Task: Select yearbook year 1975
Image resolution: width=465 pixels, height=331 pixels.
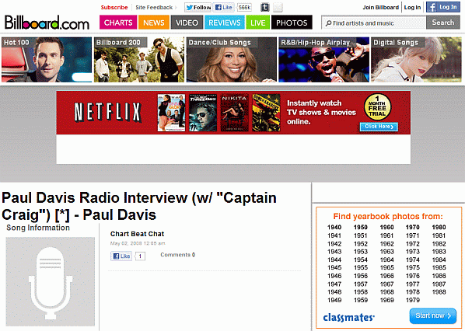Action: tap(412, 267)
